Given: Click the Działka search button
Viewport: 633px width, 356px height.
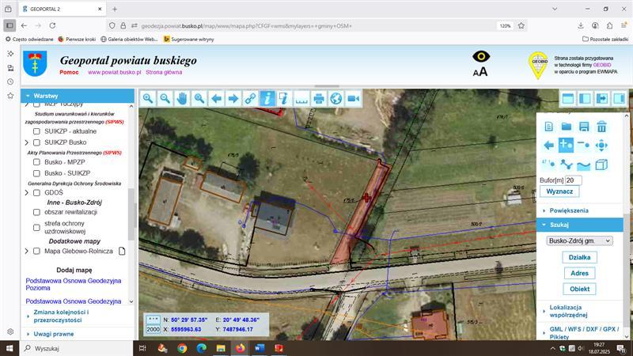Looking at the screenshot, I should click(x=579, y=258).
